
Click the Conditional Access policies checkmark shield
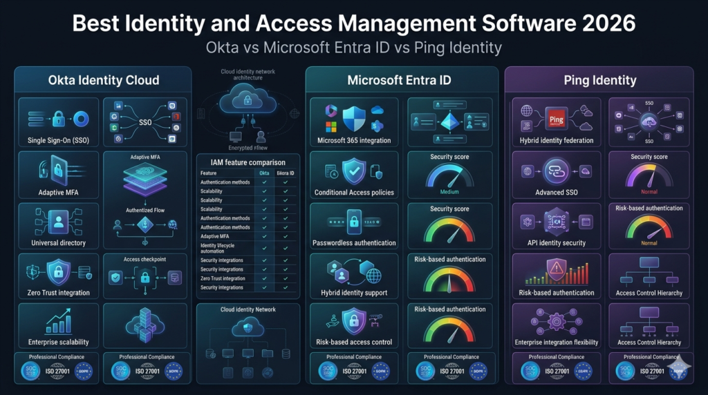tap(354, 171)
